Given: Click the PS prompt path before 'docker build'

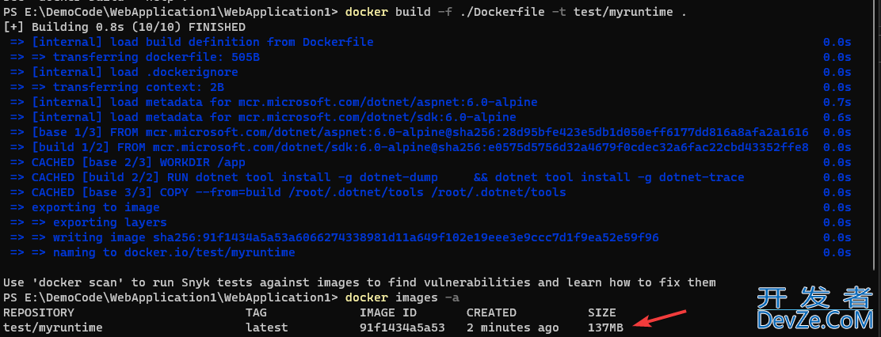Looking at the screenshot, I should click(171, 12).
